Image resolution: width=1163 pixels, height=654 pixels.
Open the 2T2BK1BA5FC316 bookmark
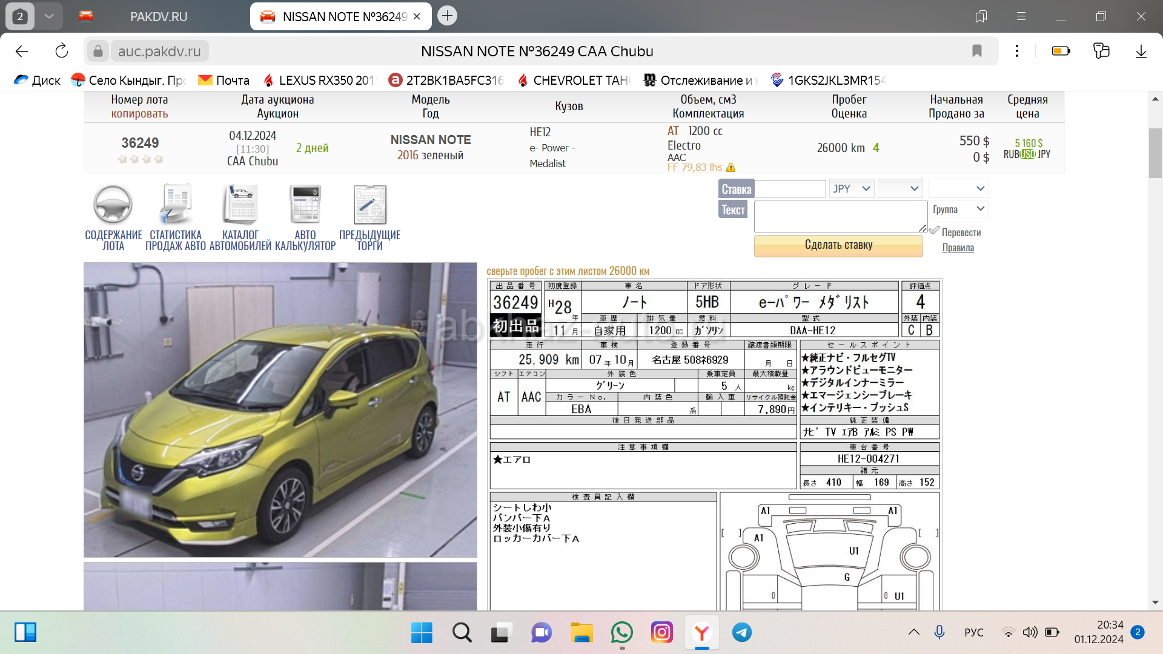pyautogui.click(x=446, y=80)
